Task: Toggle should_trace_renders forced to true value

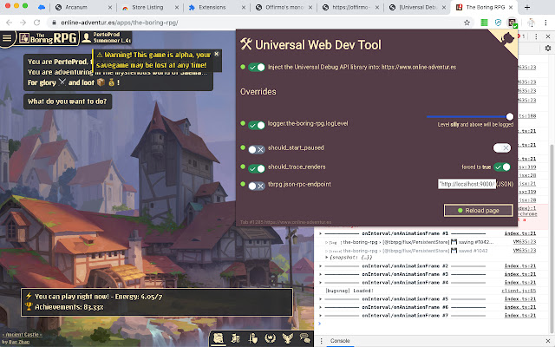Action: (502, 167)
